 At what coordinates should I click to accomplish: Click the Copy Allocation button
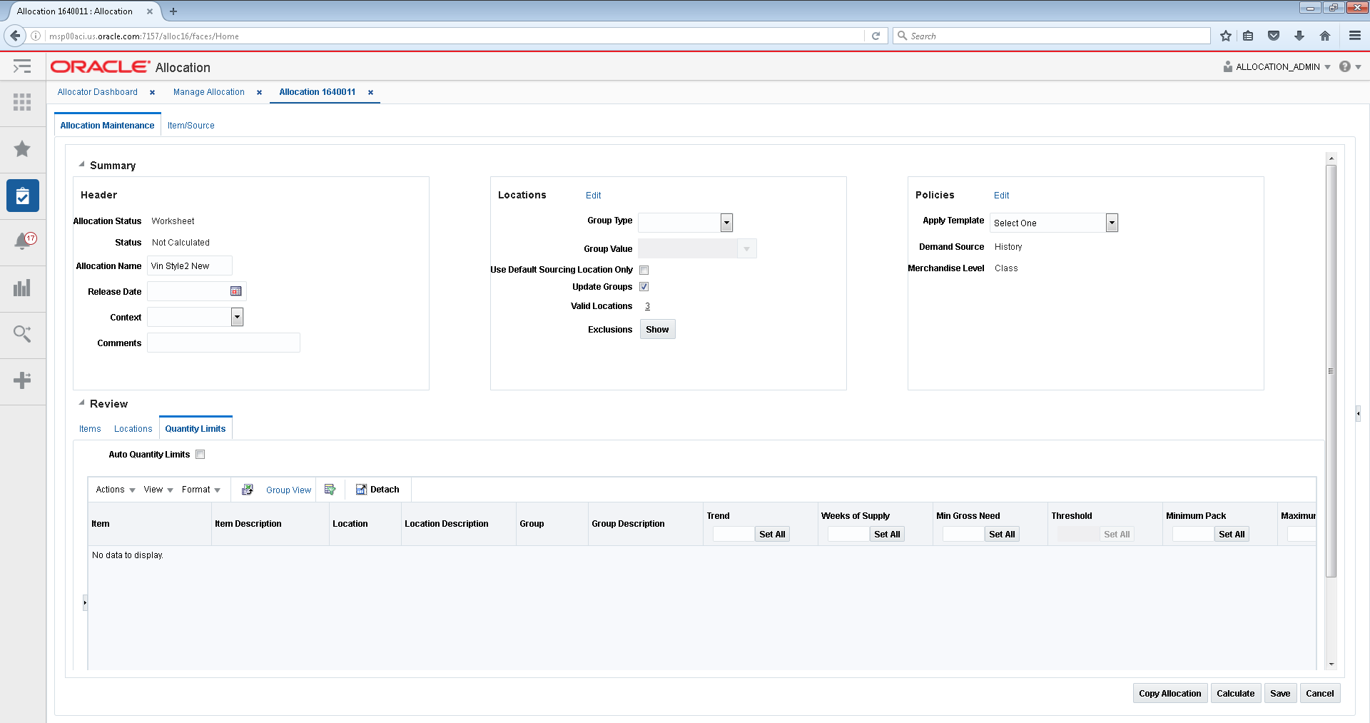click(1169, 693)
